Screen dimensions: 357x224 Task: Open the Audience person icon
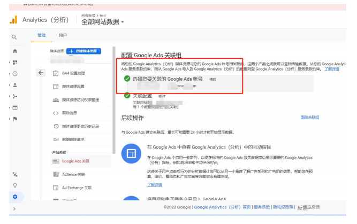pos(15,85)
